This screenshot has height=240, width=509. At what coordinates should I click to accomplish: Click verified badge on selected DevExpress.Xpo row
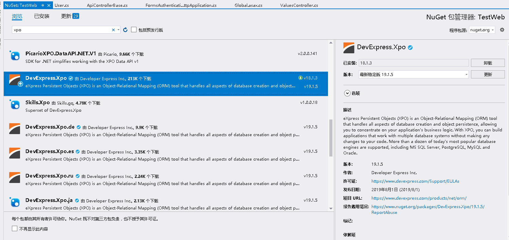pos(71,78)
